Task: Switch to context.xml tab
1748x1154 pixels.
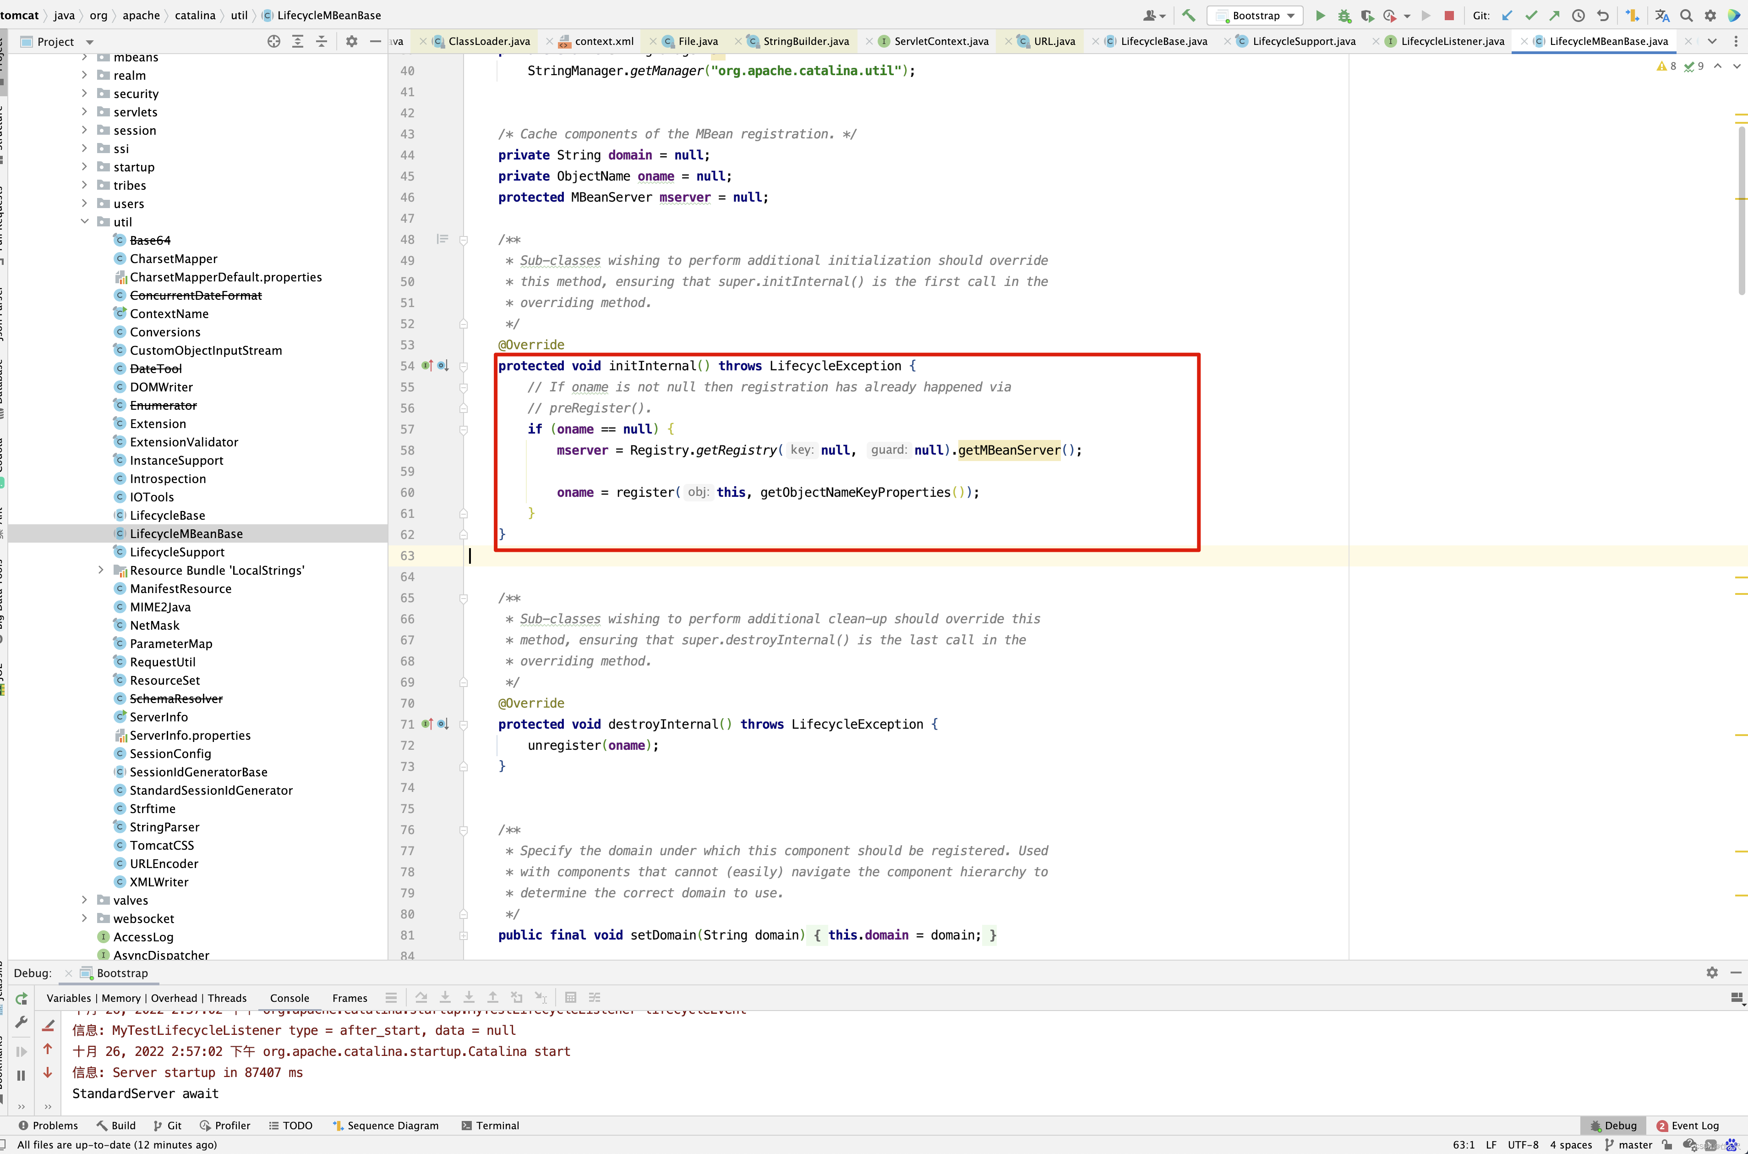Action: pos(595,41)
